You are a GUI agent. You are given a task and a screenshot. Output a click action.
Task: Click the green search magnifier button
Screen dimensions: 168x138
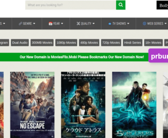click(x=121, y=5)
